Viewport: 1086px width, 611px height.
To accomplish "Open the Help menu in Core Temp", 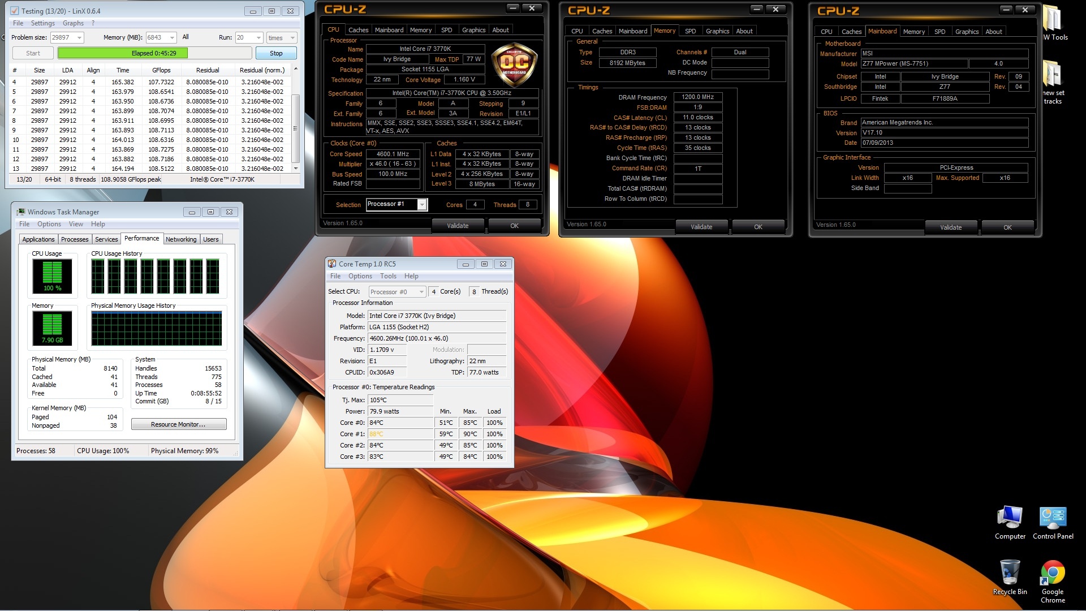I will coord(411,276).
